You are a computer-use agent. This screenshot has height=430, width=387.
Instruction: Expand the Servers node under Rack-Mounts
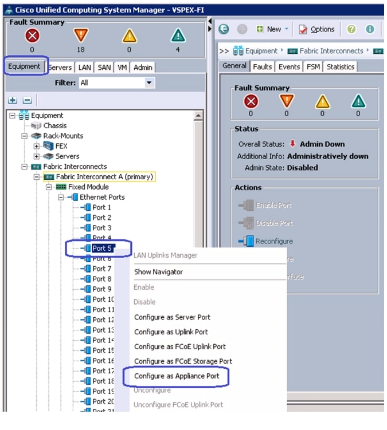pos(36,156)
